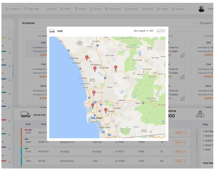Click move handle beside the yellow bar
Screen dimensions: 215x169
click(x=9, y=39)
